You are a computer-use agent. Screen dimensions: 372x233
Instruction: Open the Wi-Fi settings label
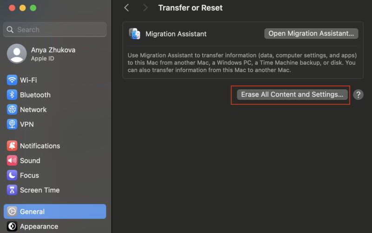click(28, 80)
